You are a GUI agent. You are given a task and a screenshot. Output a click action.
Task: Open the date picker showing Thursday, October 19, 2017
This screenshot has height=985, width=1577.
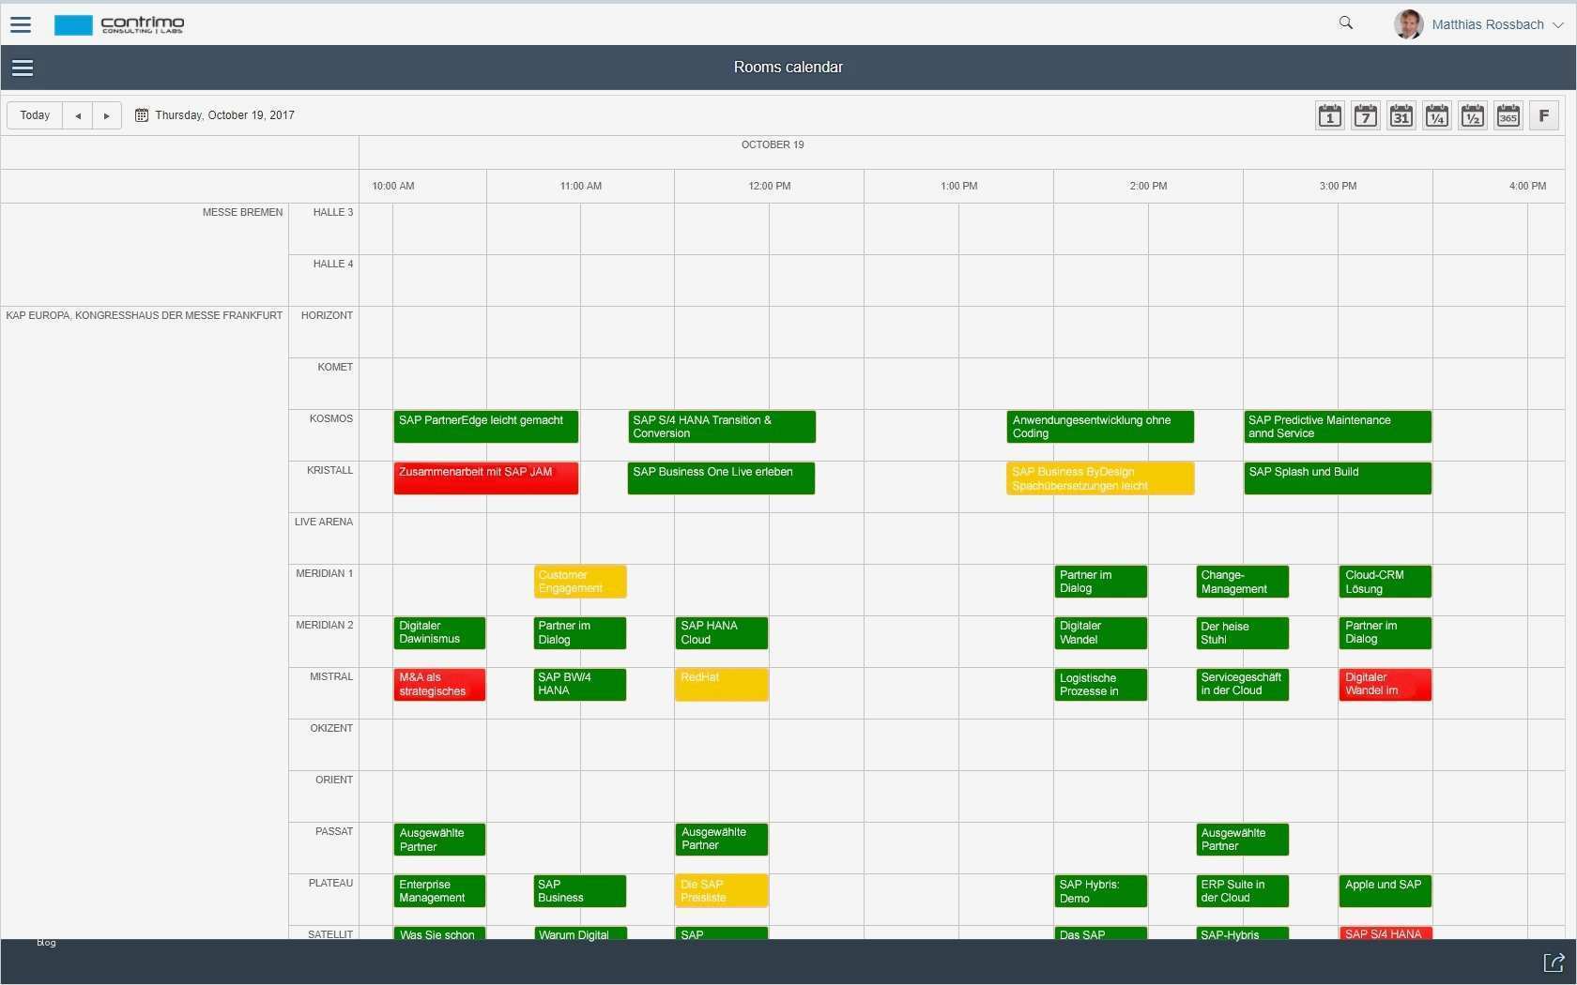coord(215,115)
